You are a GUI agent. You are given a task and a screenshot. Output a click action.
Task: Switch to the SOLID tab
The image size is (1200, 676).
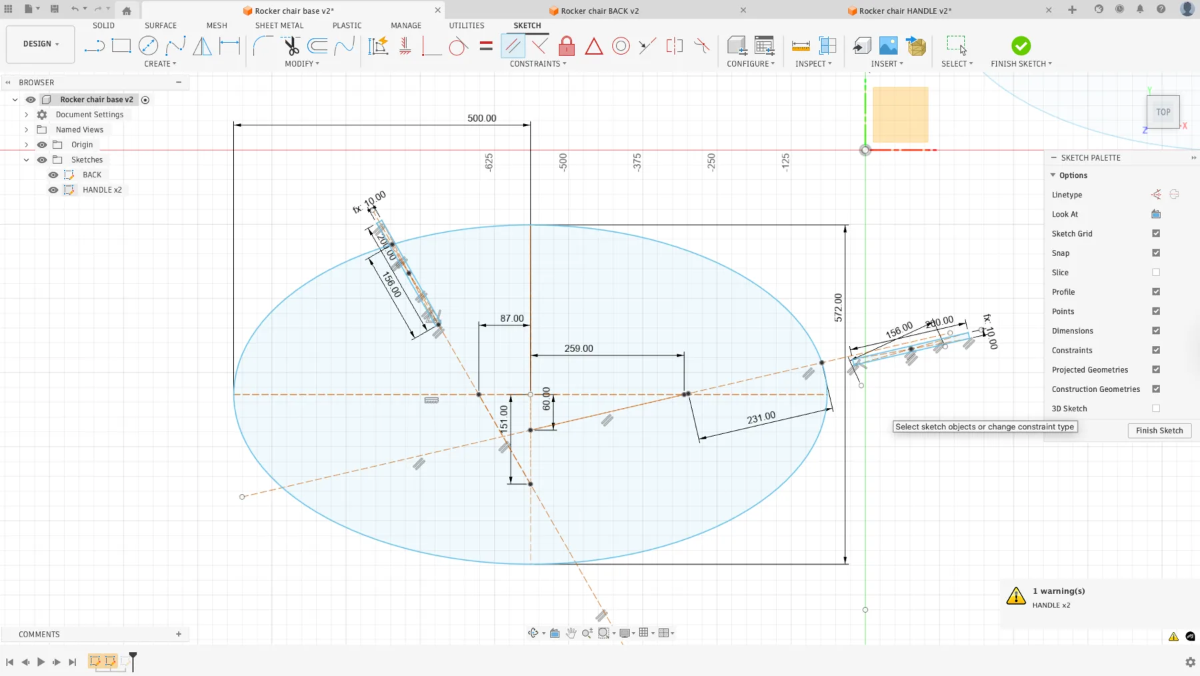point(104,25)
